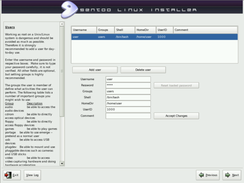Sort table by Groups column header

point(105,30)
